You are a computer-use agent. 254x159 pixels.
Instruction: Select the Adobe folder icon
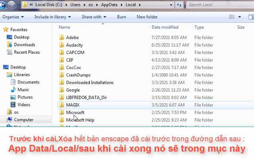[62, 37]
